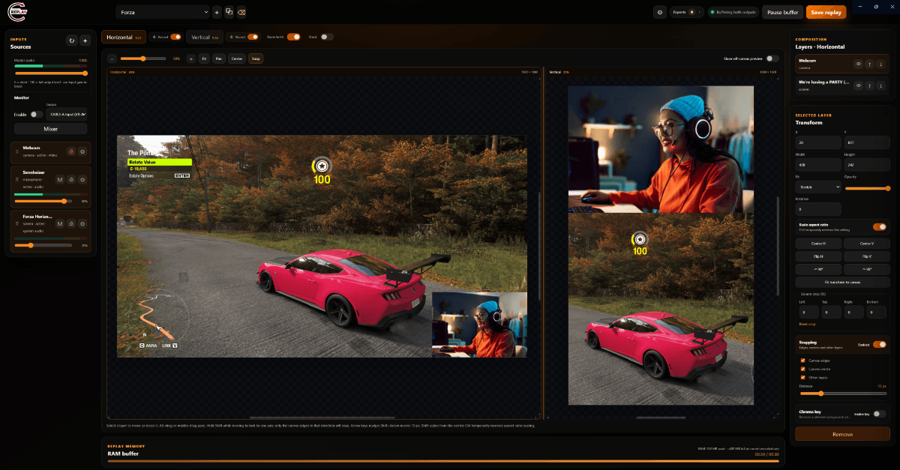Remove the selected layer
The width and height of the screenshot is (900, 470).
(842, 434)
